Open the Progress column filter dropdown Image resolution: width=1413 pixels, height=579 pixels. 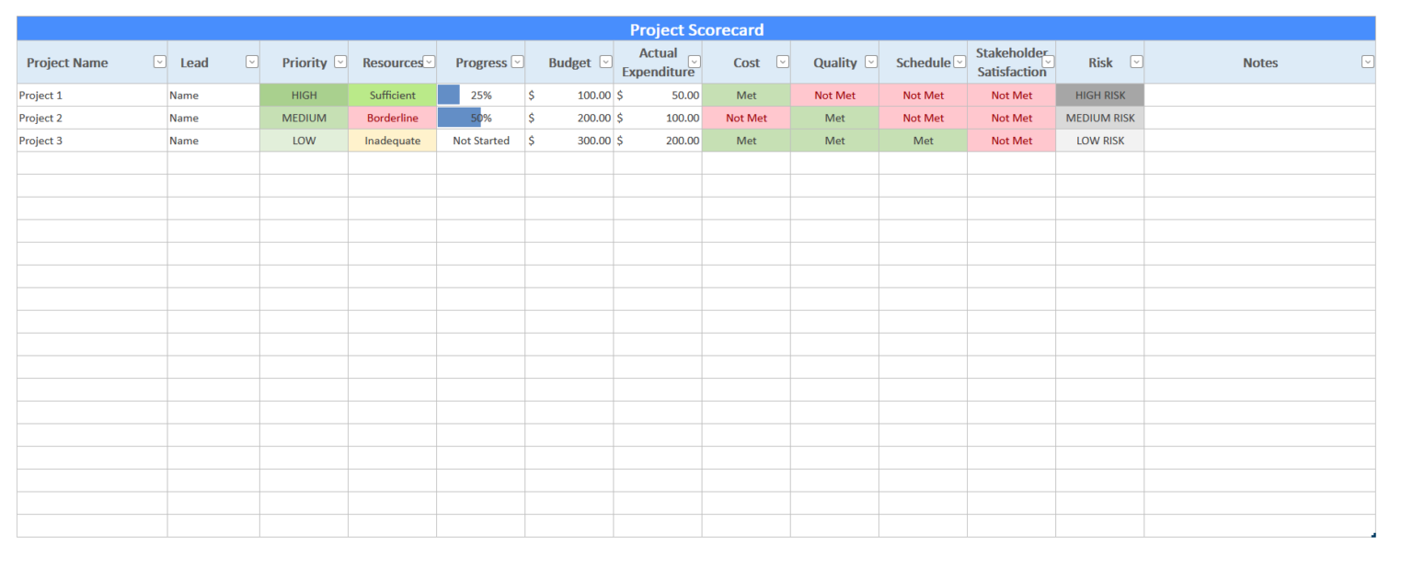[517, 62]
